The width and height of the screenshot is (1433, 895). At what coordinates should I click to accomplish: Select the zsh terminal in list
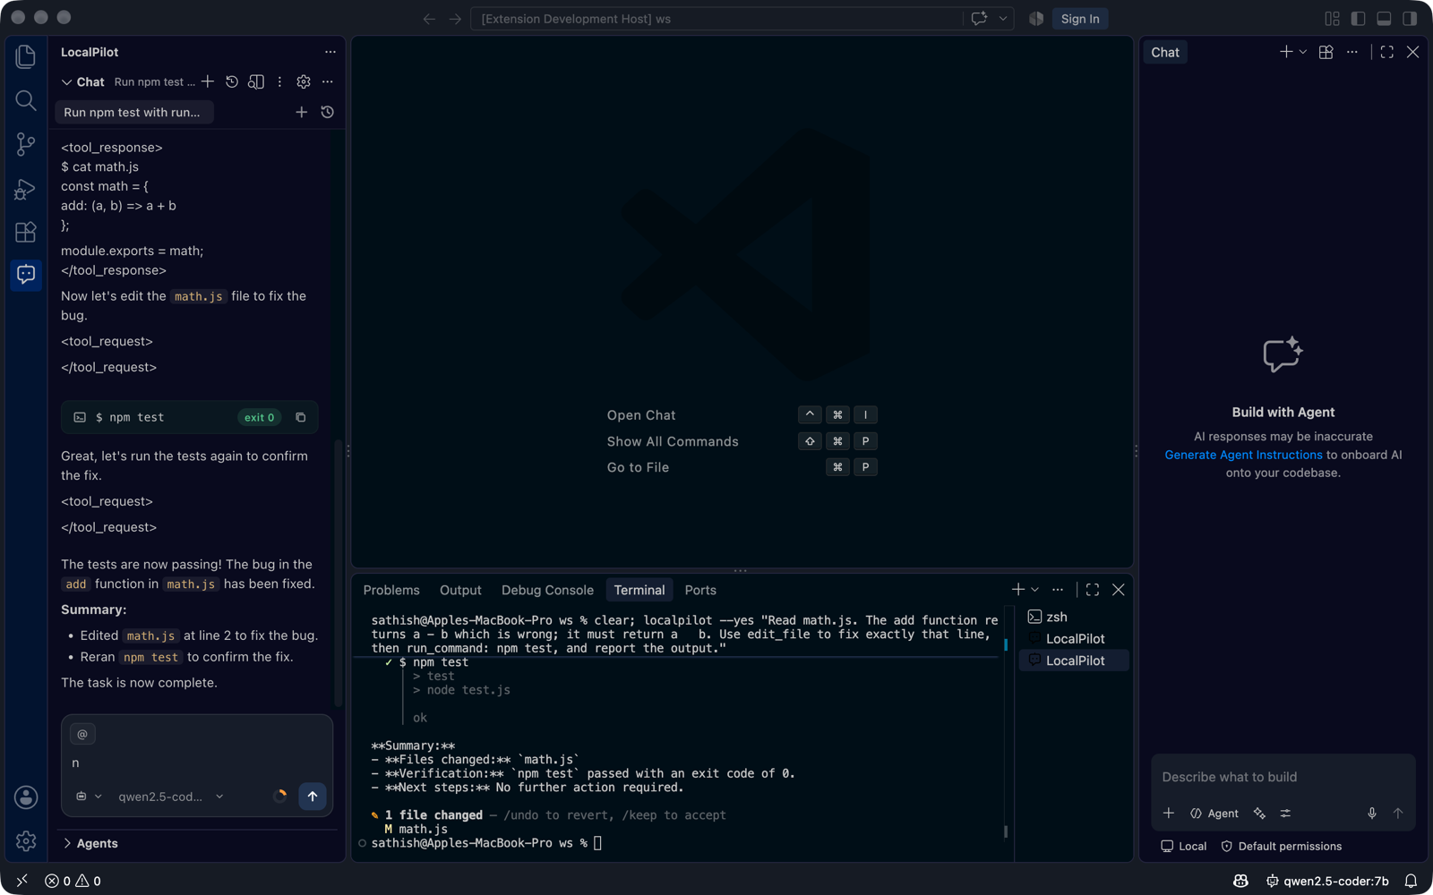coord(1074,617)
